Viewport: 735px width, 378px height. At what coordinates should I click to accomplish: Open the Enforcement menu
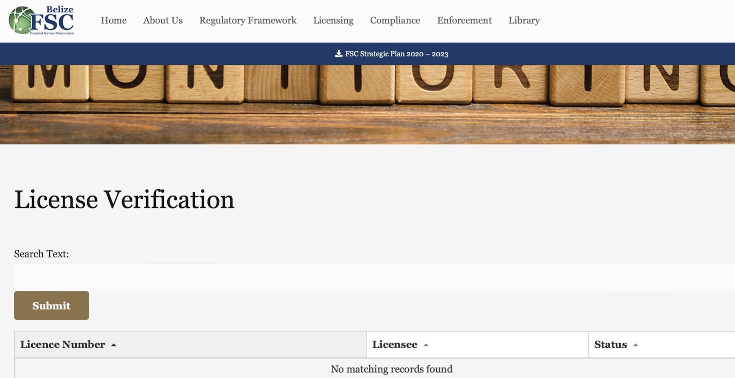464,20
